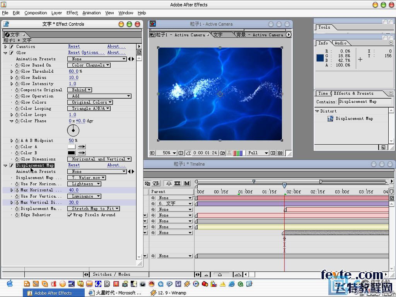Click the Color Phase angle dial

tap(73, 131)
